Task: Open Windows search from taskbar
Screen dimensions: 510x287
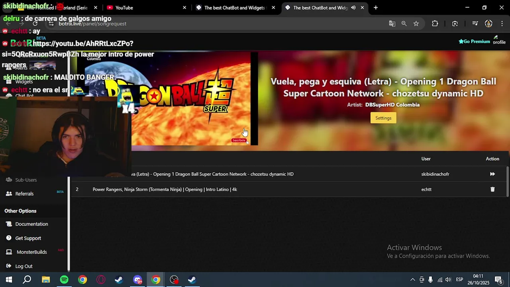Action: point(27,280)
